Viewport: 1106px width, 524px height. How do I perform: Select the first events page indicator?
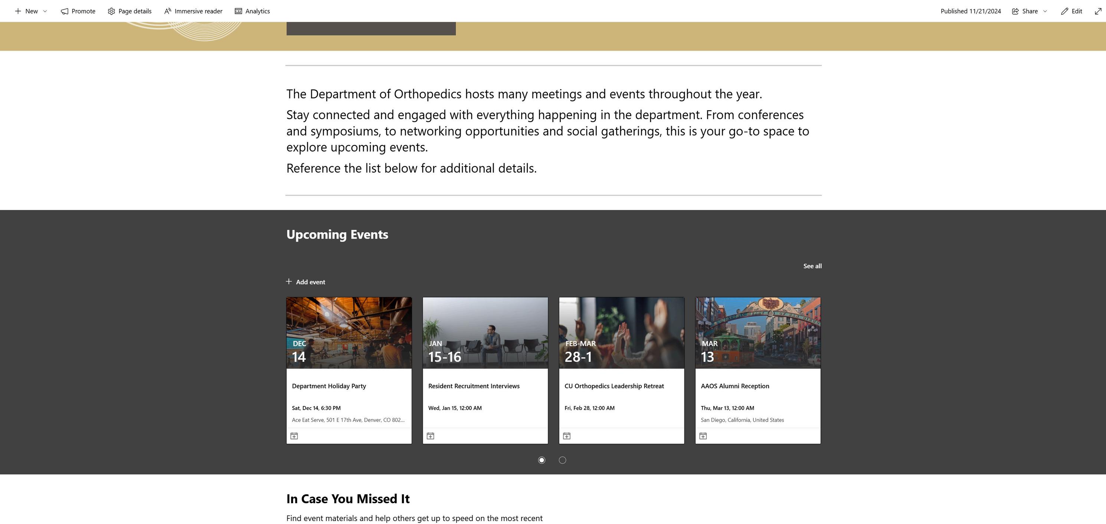[x=541, y=460]
